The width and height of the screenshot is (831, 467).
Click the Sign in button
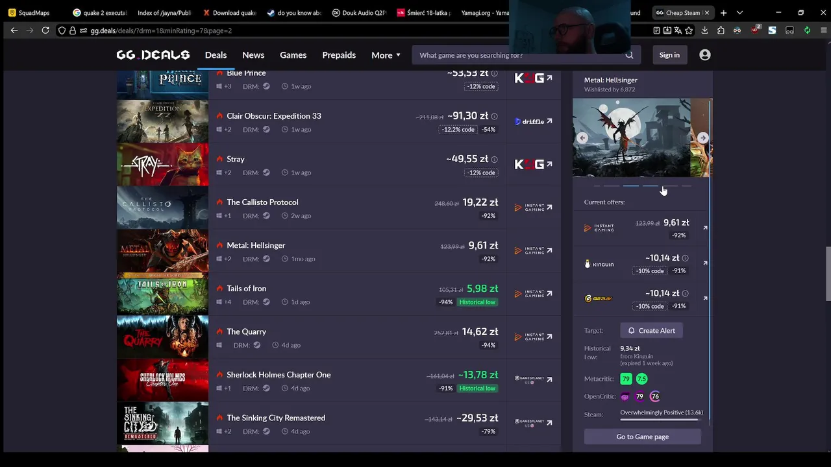click(x=669, y=55)
